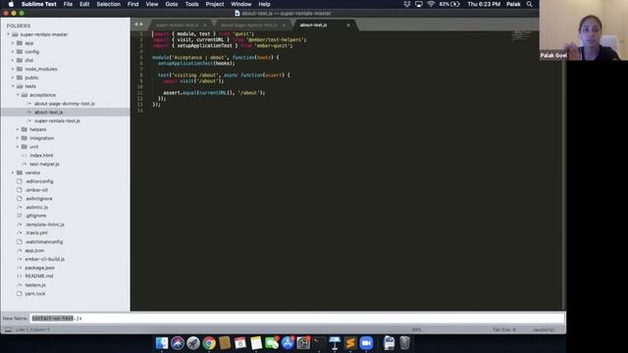Viewport: 628px width, 353px height.
Task: Open Google Chrome from the dock
Action: tap(209, 343)
